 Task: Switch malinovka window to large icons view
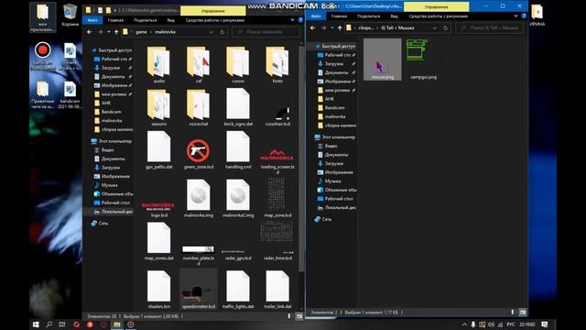click(x=299, y=316)
